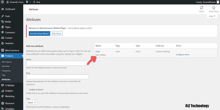Image resolution: width=220 pixels, height=110 pixels.
Task: Select Categories under Products menu
Action: (6, 71)
